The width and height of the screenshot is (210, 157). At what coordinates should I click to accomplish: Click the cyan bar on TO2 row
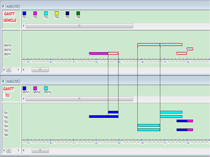coord(171,117)
